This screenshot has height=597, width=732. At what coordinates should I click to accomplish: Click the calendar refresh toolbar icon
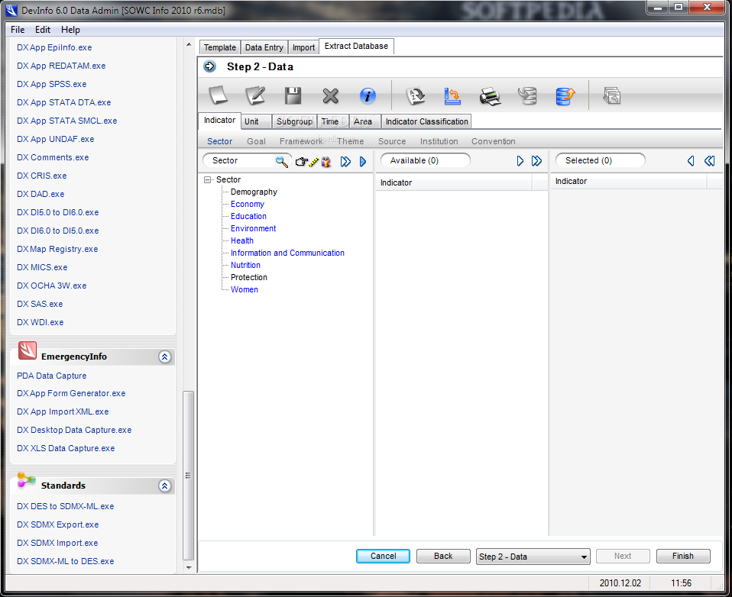[x=416, y=96]
